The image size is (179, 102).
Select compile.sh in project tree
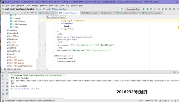(x=14, y=33)
